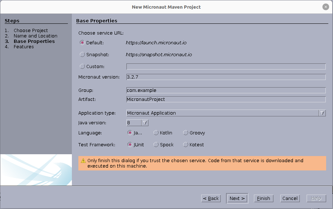Click the Group field containing com.example
Screen dimensions: 333x209
(226, 90)
